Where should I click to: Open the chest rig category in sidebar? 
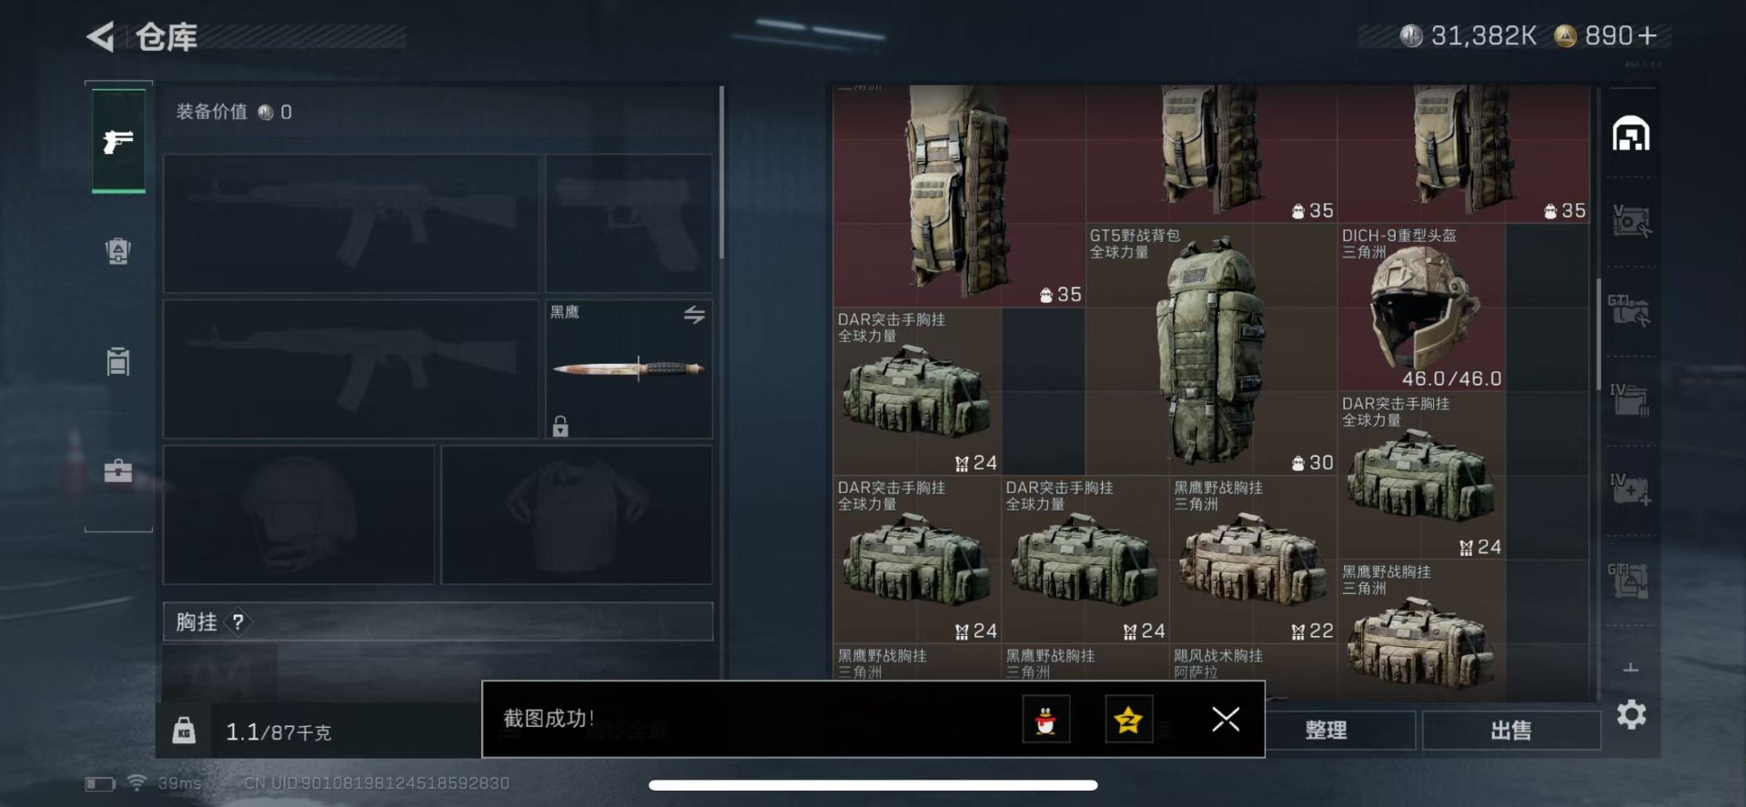tap(118, 361)
